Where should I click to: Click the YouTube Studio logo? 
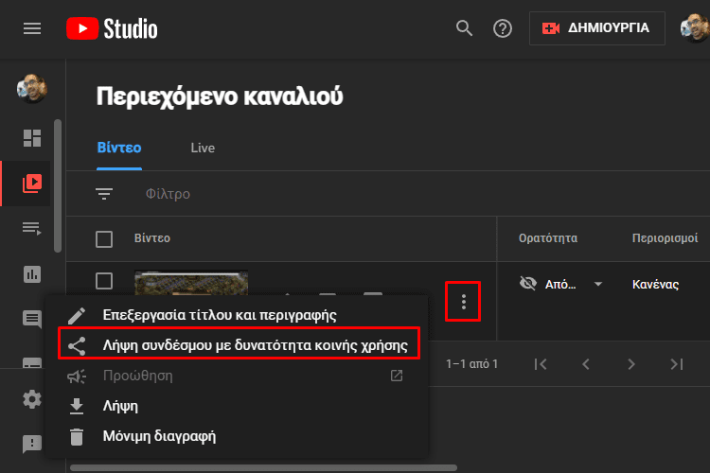point(112,28)
